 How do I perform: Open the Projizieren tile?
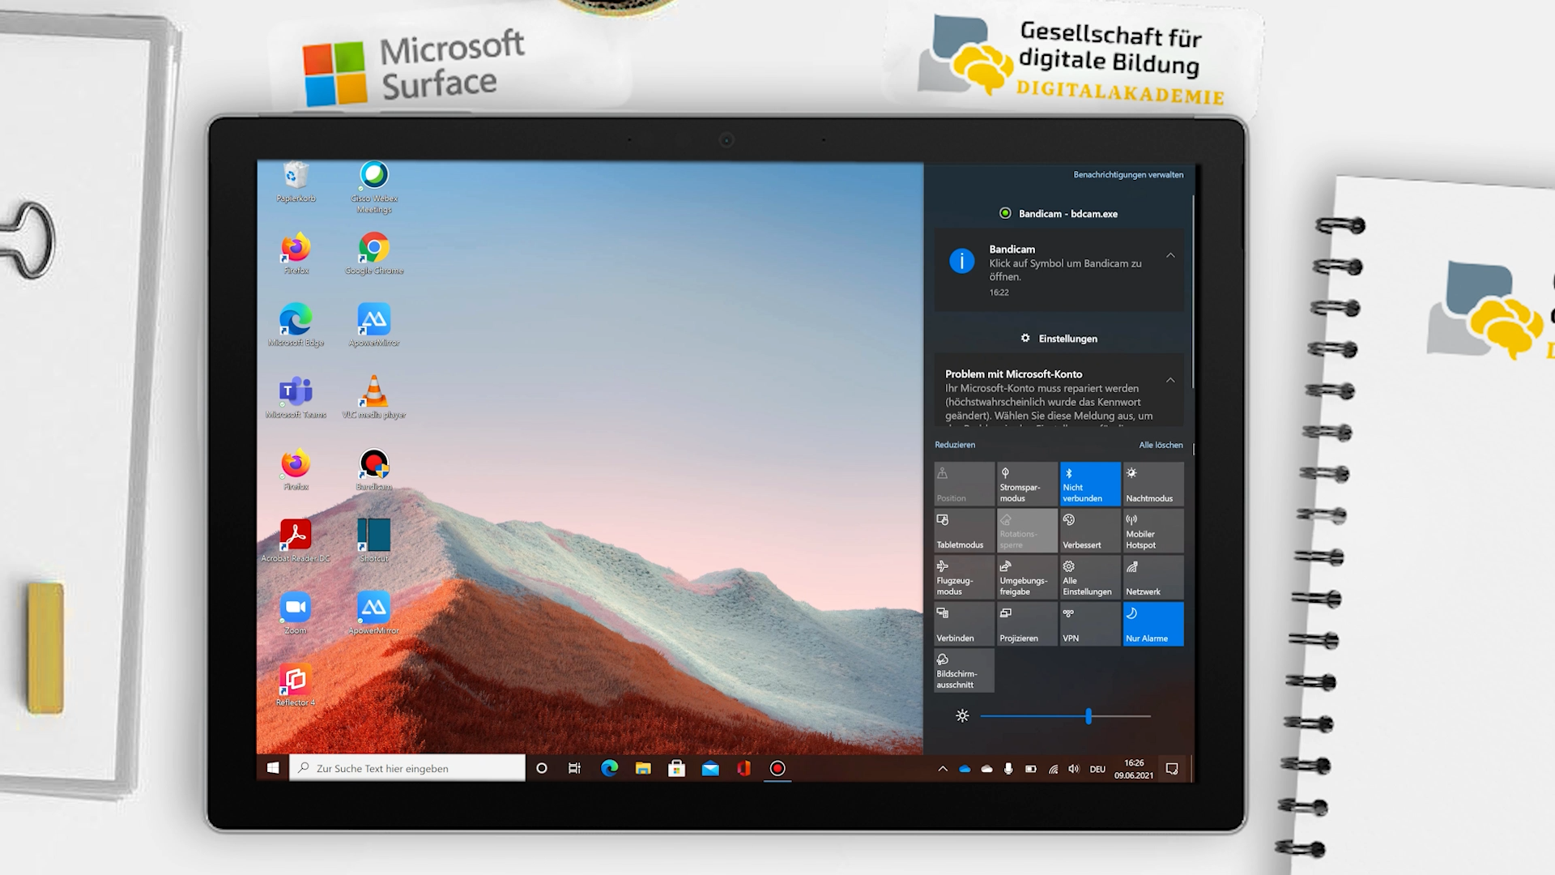[1027, 624]
